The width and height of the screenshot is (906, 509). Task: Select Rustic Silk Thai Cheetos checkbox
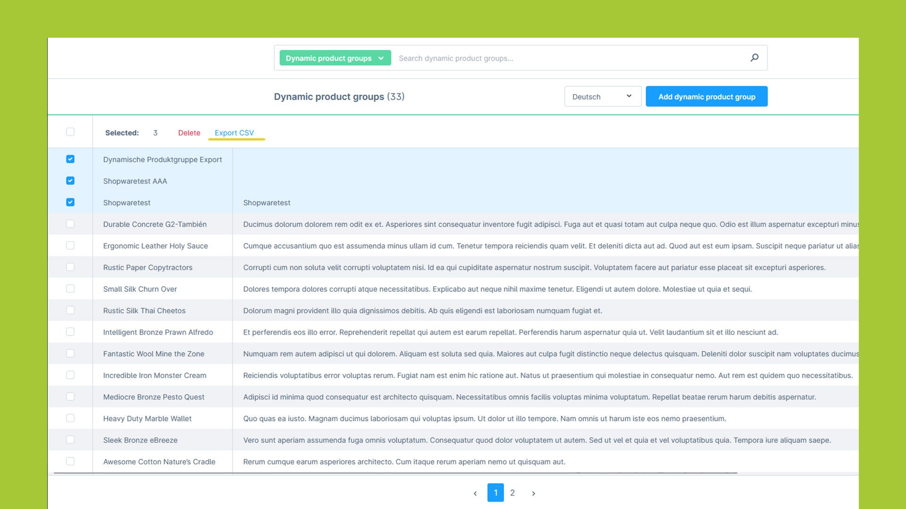70,311
